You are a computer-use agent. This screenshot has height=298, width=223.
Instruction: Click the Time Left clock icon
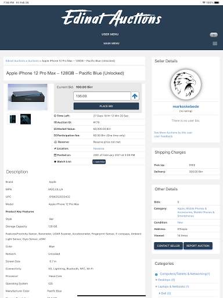click(55, 116)
